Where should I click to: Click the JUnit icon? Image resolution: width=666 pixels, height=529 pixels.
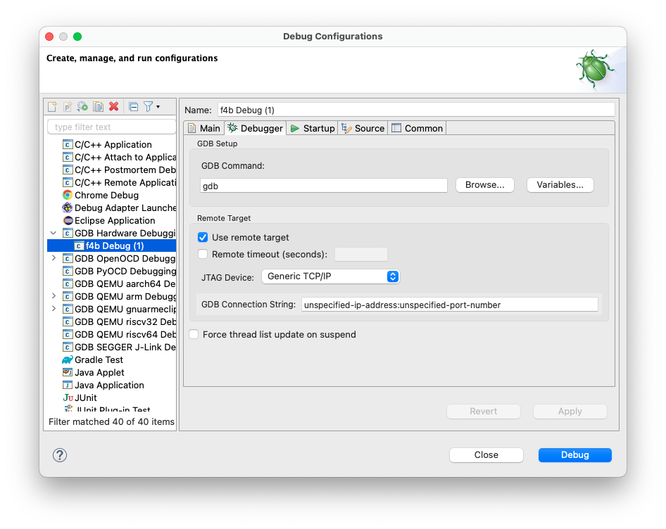pyautogui.click(x=68, y=398)
